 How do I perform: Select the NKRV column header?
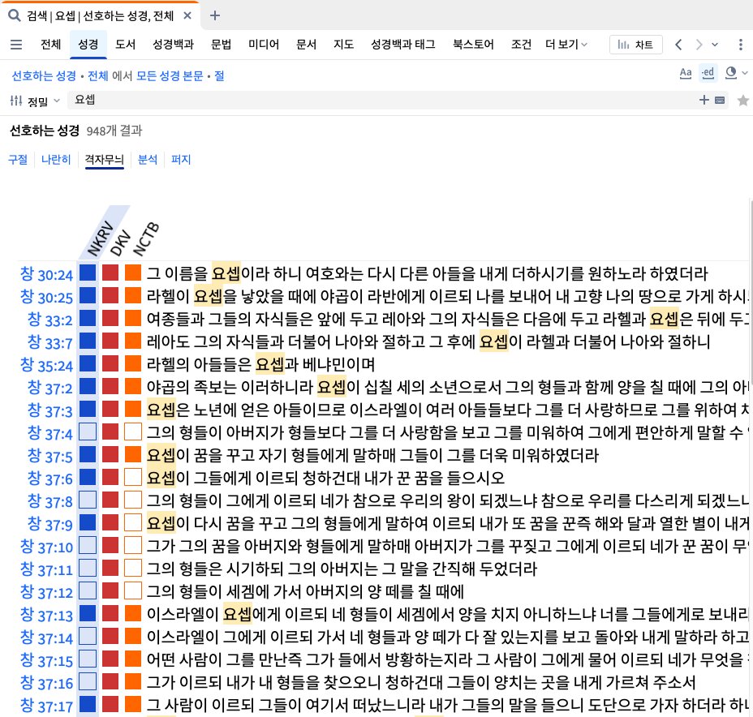tap(101, 238)
